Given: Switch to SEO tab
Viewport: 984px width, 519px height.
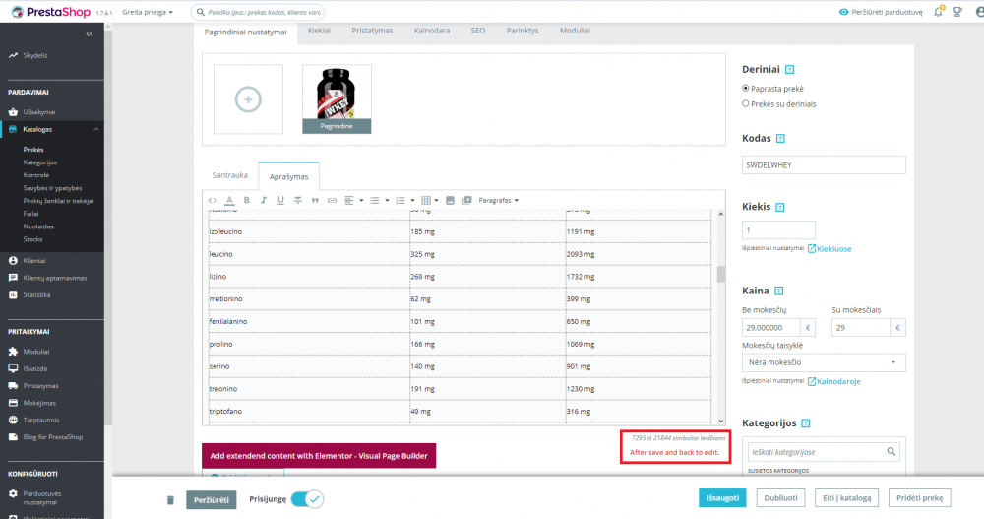Looking at the screenshot, I should point(478,31).
